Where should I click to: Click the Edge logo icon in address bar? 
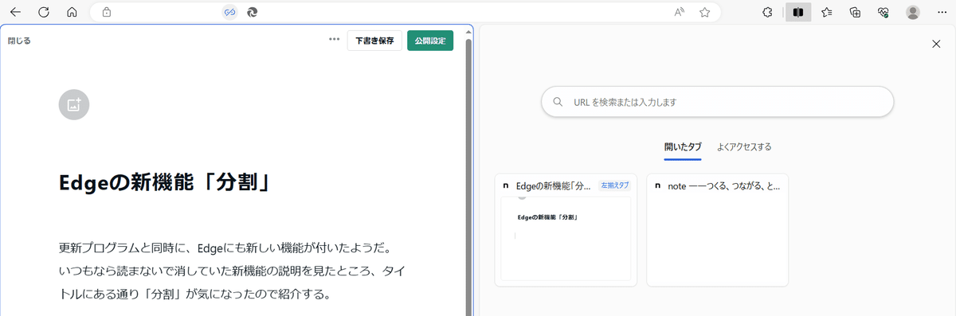point(252,12)
